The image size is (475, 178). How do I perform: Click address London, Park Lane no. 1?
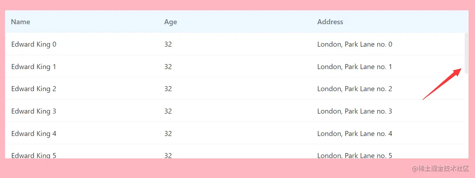(x=355, y=67)
